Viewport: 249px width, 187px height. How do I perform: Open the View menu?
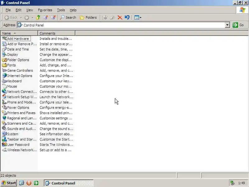point(30,10)
